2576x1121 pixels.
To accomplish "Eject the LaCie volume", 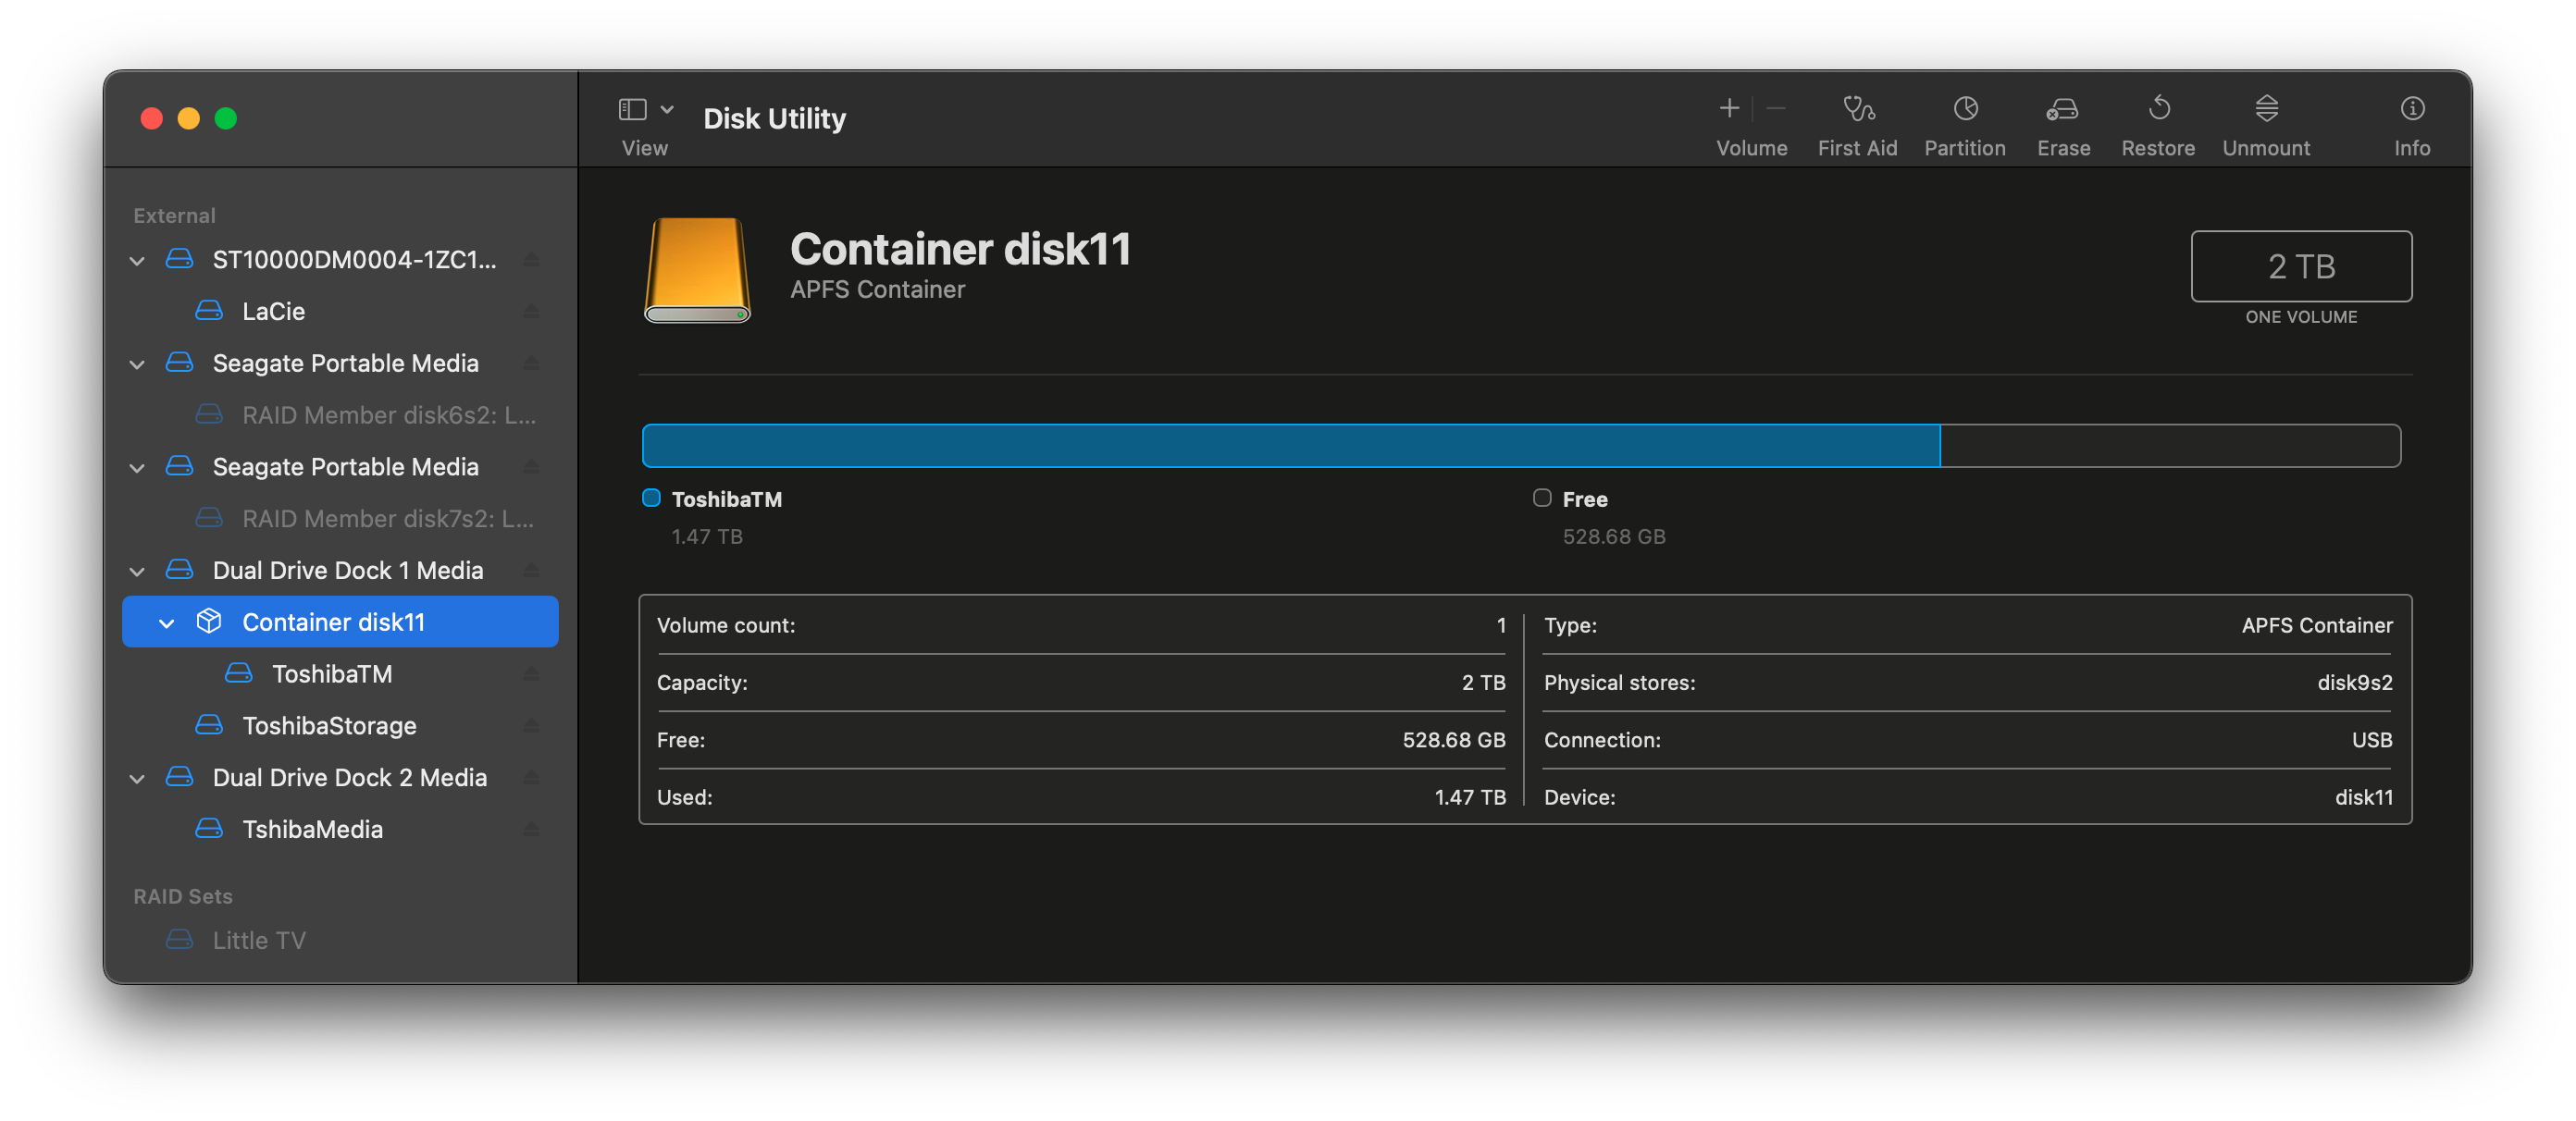I will (531, 312).
